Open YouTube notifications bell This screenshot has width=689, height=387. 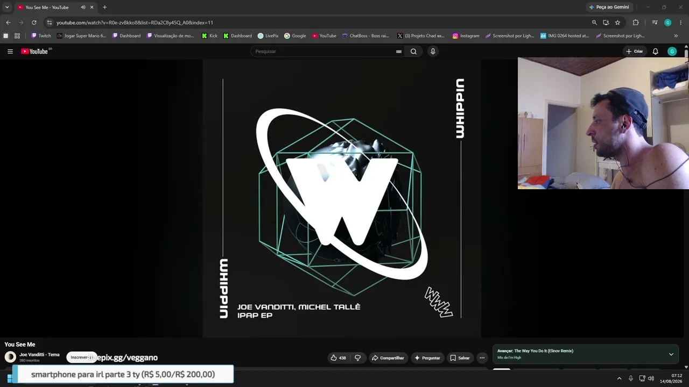point(656,52)
